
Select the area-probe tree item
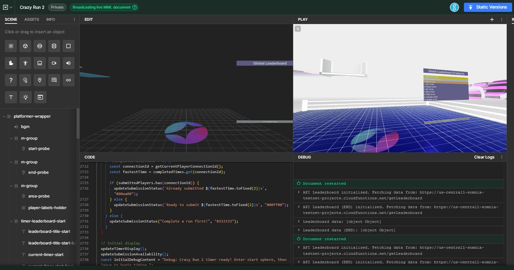[39, 196]
